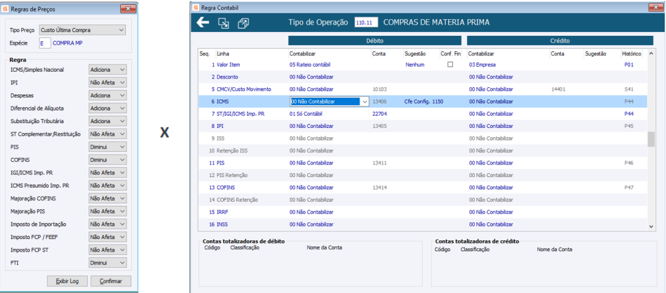Open the Imposto de Importação dropdown
The image size is (666, 293).
[x=107, y=224]
